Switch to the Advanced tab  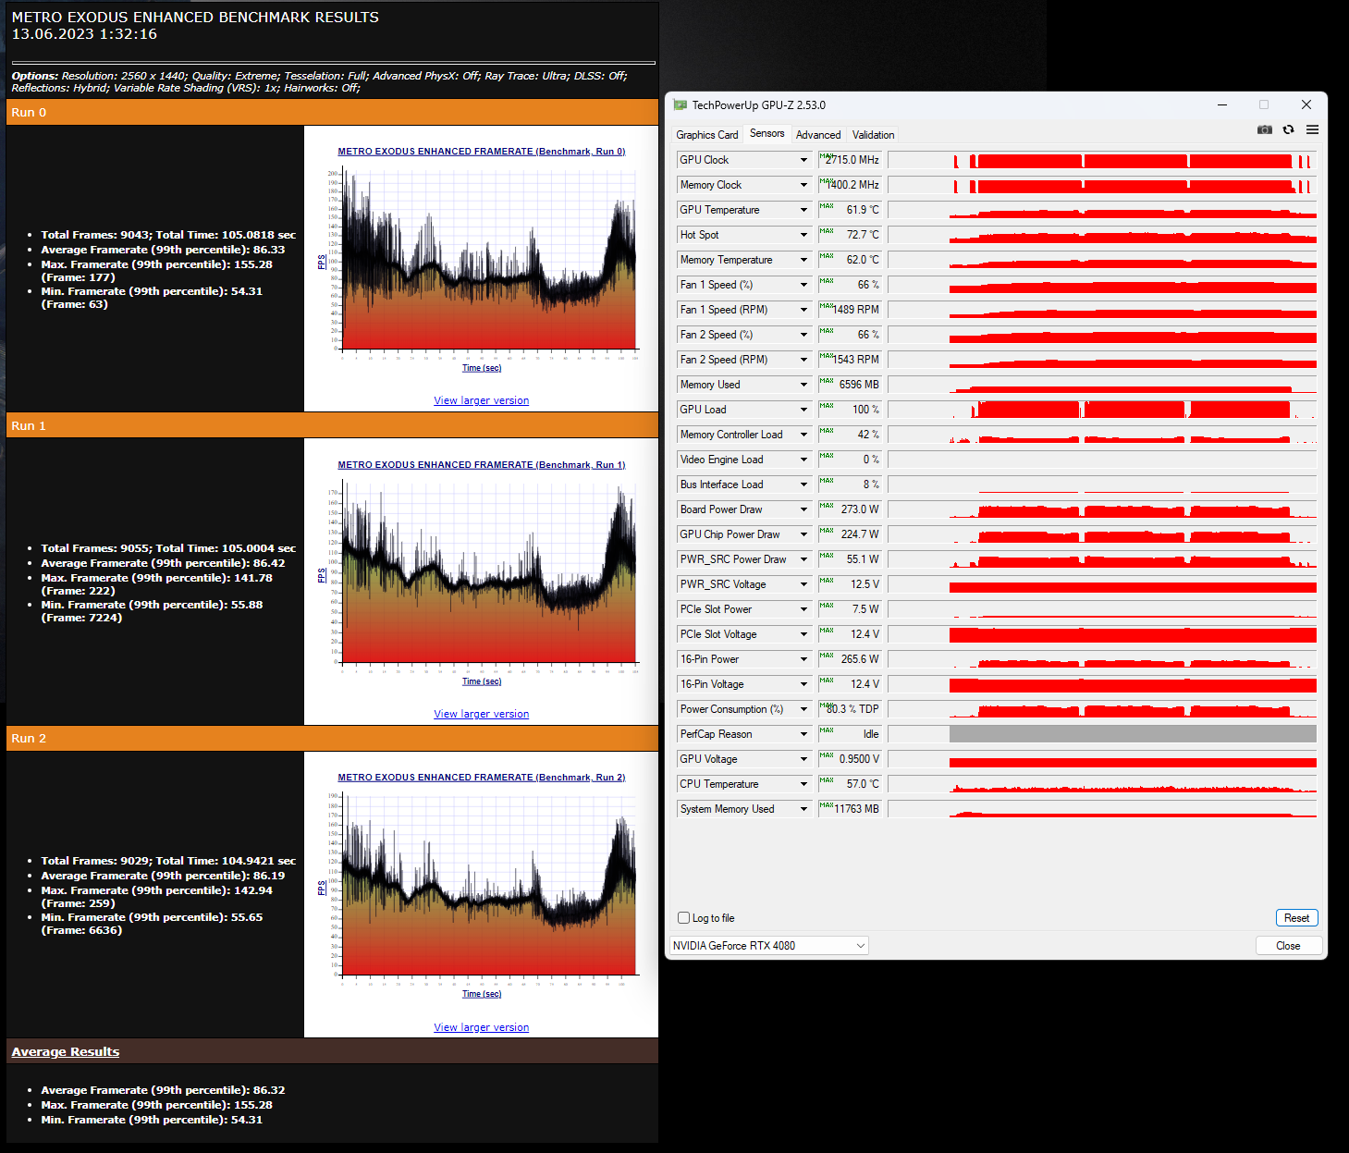[818, 135]
